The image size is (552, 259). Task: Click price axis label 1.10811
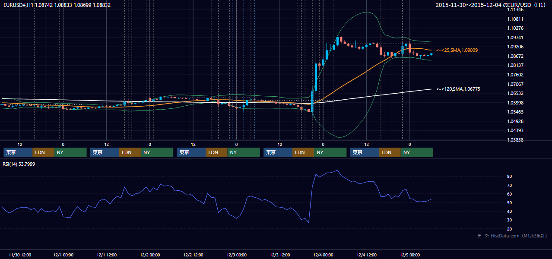pyautogui.click(x=515, y=19)
